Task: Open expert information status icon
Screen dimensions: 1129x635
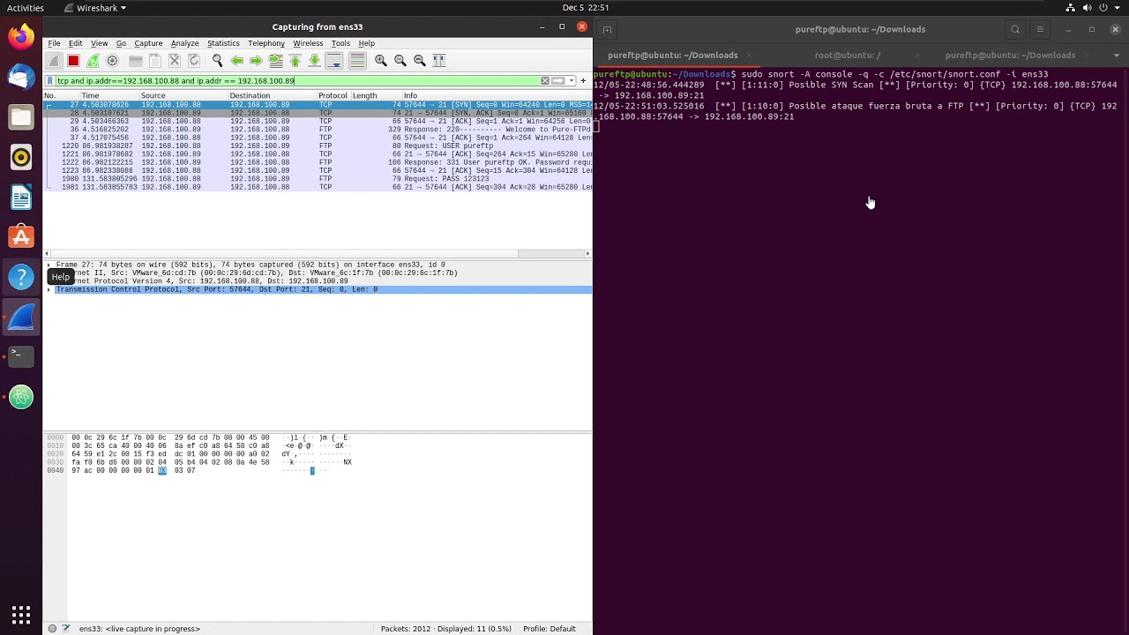Action: [x=52, y=629]
